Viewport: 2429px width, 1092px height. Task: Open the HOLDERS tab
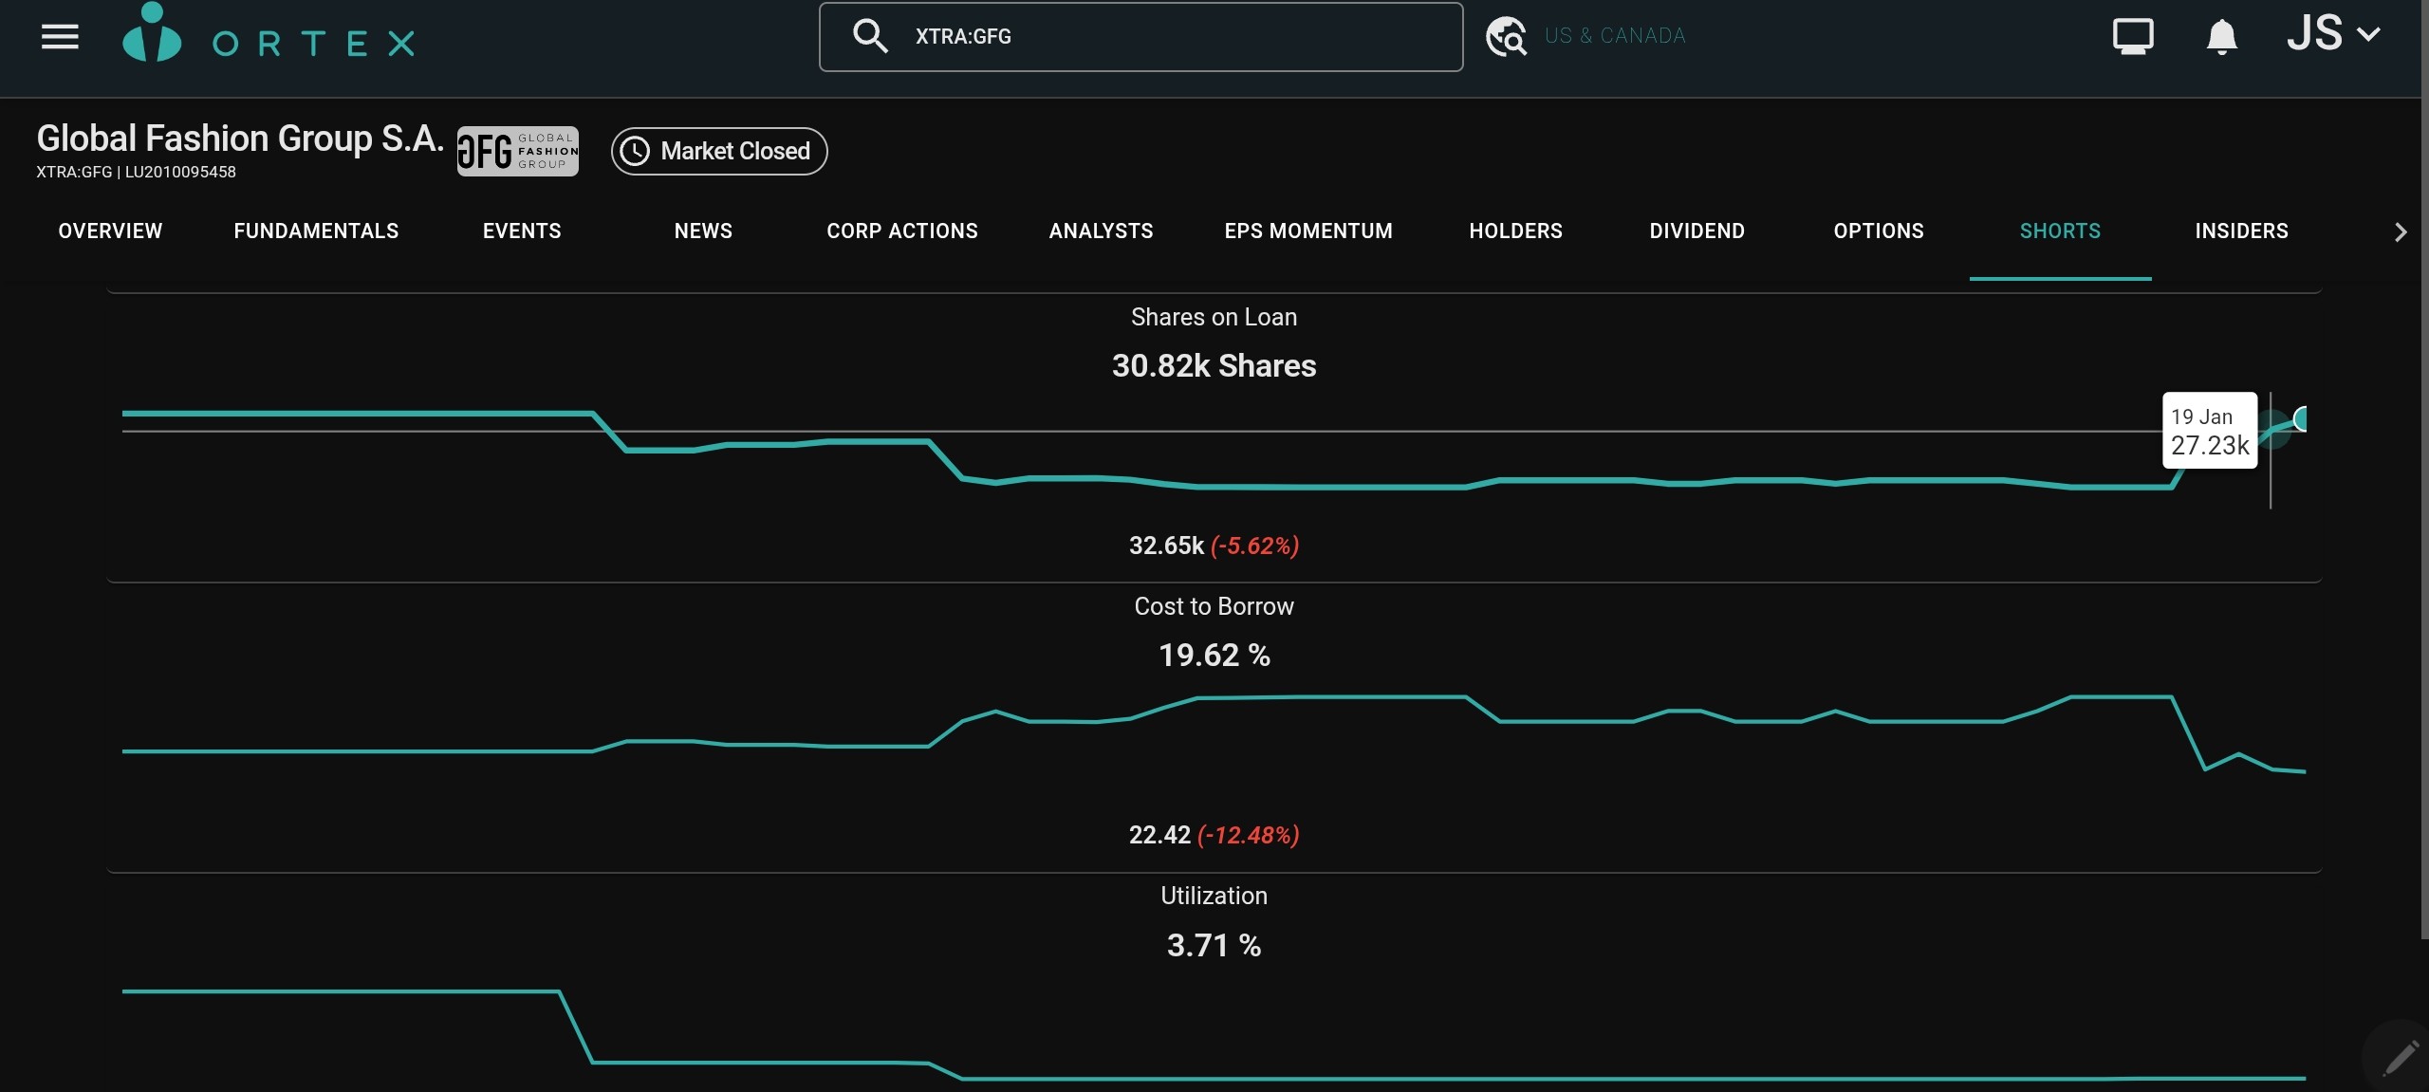pyautogui.click(x=1515, y=231)
